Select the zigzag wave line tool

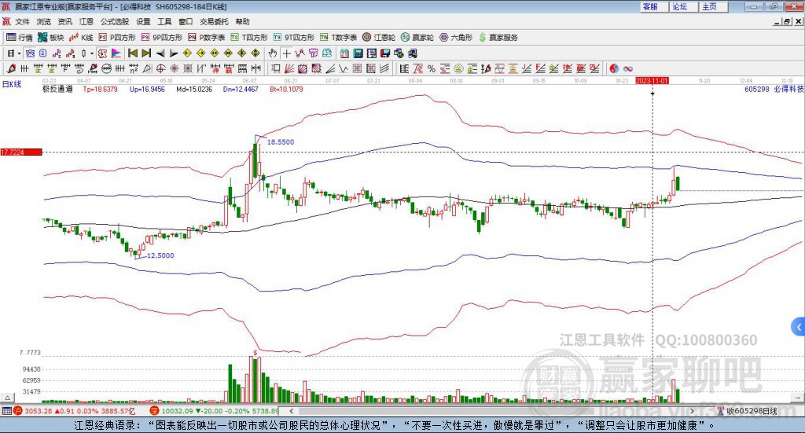[343, 68]
